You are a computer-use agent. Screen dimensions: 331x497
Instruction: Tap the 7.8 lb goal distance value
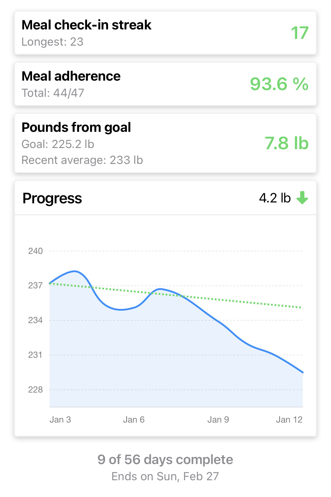coord(286,143)
